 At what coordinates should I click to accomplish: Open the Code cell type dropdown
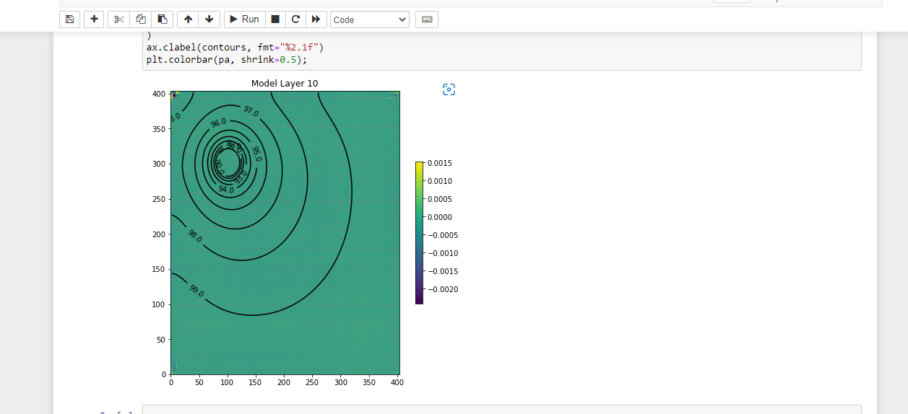[x=370, y=19]
